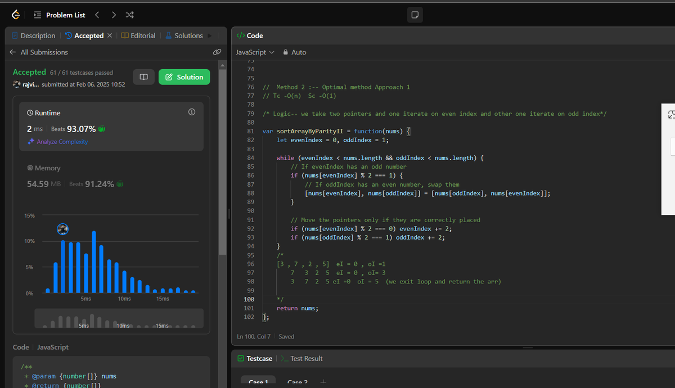
Task: Click line number 81 in the editor
Action: pyautogui.click(x=250, y=131)
